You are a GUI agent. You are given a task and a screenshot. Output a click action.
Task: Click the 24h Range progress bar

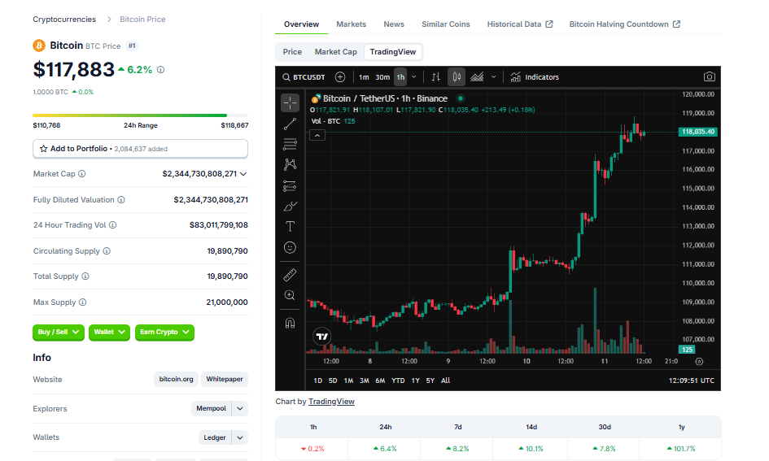coord(140,115)
